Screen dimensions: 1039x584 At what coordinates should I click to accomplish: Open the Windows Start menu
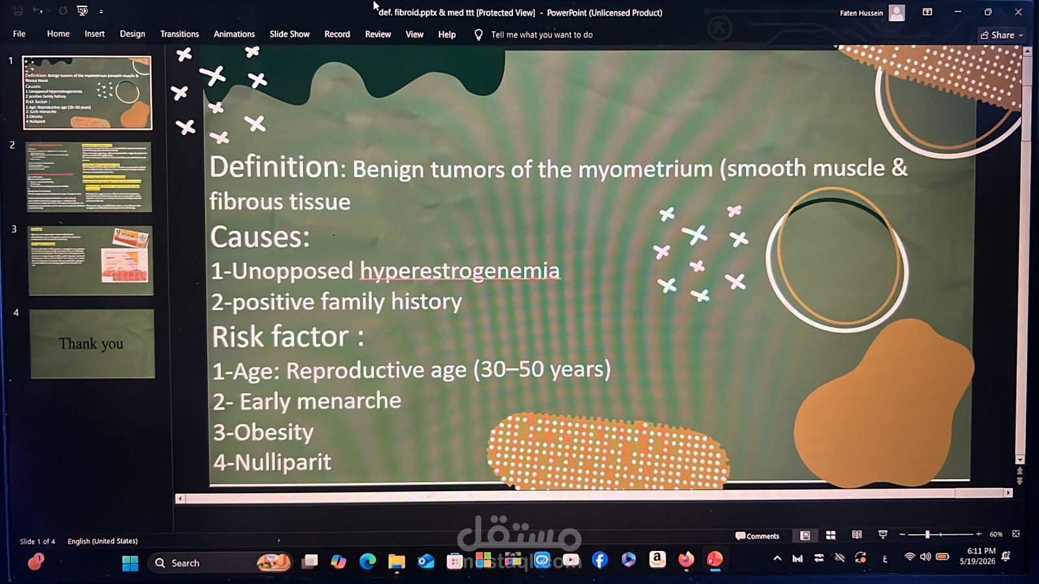pyautogui.click(x=131, y=563)
